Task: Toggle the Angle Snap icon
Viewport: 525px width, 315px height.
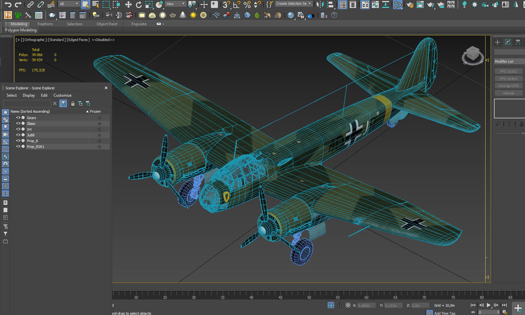Action: tap(237, 4)
